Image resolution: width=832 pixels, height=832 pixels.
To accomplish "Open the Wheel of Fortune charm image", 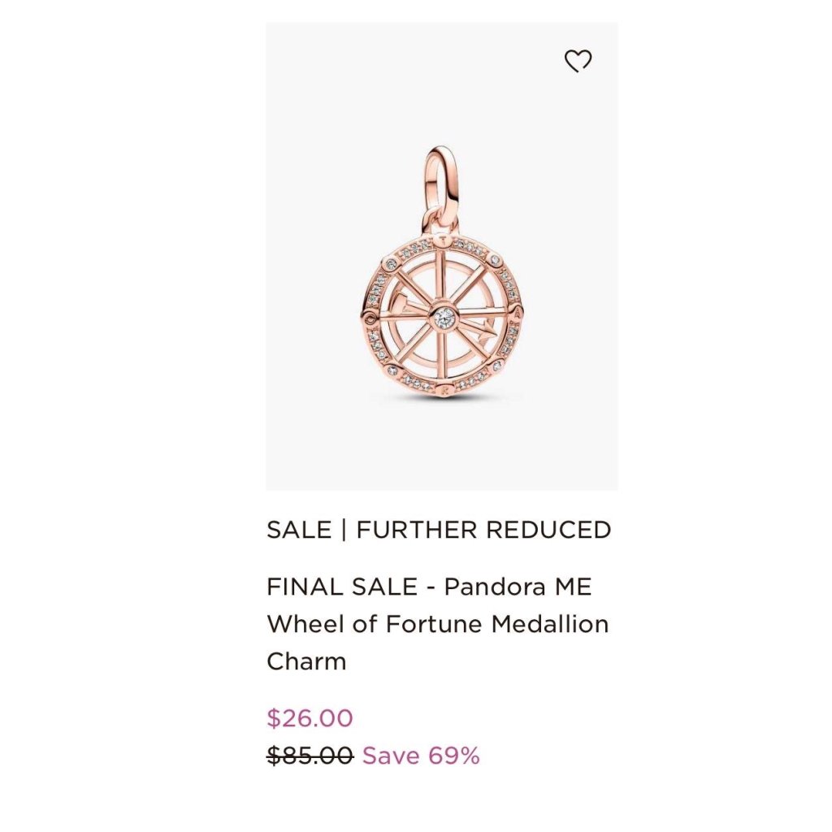I will [441, 271].
